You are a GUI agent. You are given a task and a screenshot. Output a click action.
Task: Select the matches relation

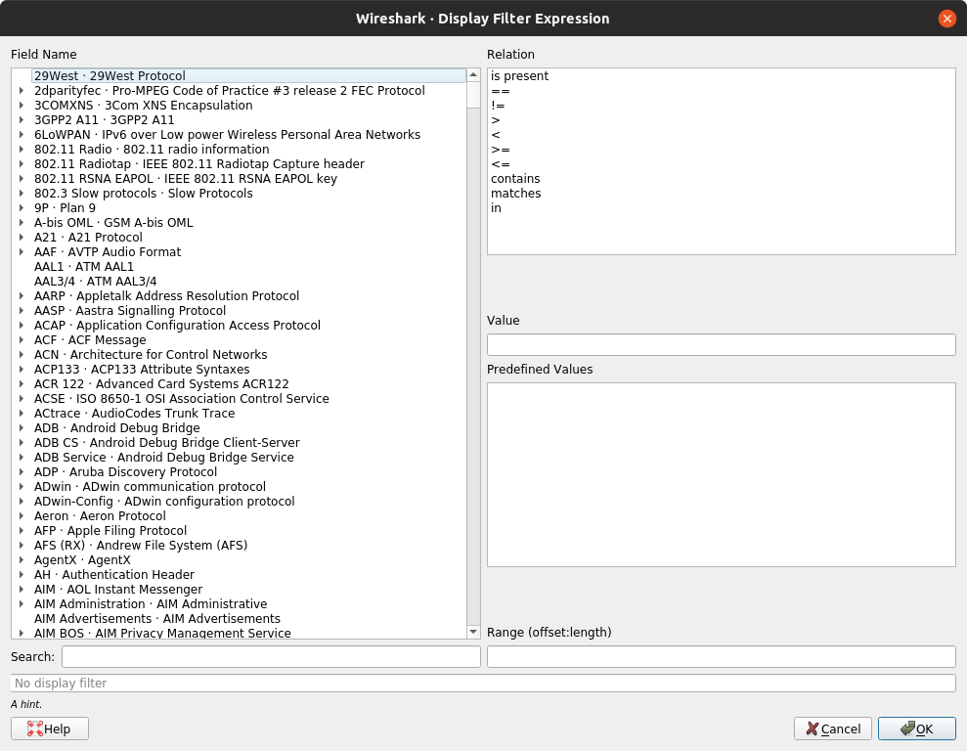tap(513, 193)
